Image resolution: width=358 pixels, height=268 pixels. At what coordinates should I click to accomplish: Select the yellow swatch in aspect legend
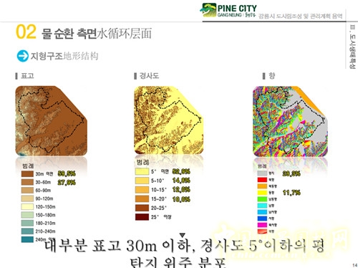point(262,193)
